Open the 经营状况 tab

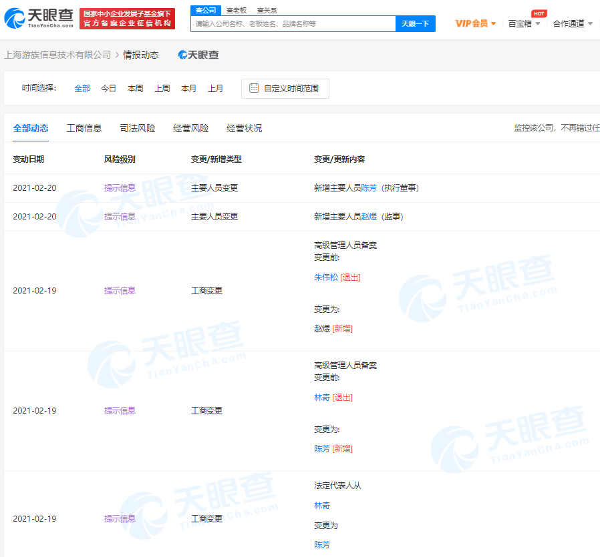(245, 128)
